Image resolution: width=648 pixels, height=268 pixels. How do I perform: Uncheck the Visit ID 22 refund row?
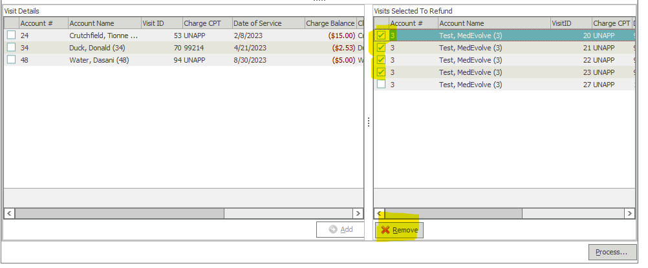(382, 60)
